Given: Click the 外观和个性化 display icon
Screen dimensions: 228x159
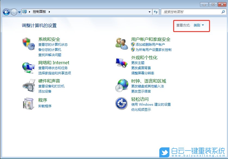Looking at the screenshot, I should click(121, 63).
